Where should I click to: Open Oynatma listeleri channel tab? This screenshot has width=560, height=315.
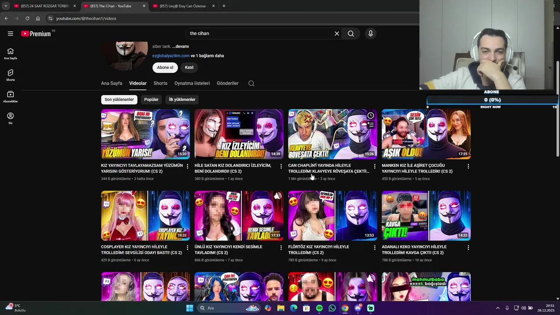[x=192, y=83]
